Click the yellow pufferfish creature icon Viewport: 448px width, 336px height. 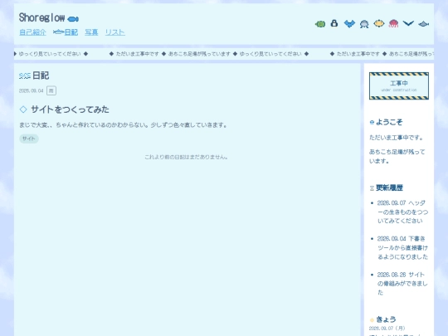[x=379, y=23]
